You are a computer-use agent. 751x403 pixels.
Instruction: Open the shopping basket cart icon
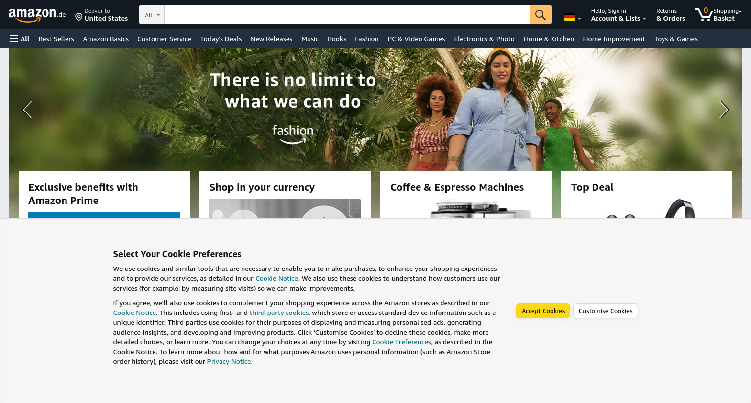coord(704,14)
